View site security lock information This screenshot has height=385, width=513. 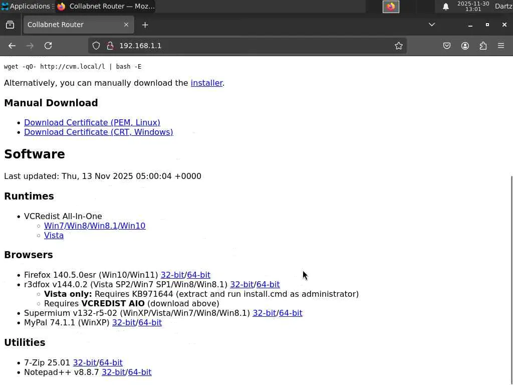click(x=110, y=46)
